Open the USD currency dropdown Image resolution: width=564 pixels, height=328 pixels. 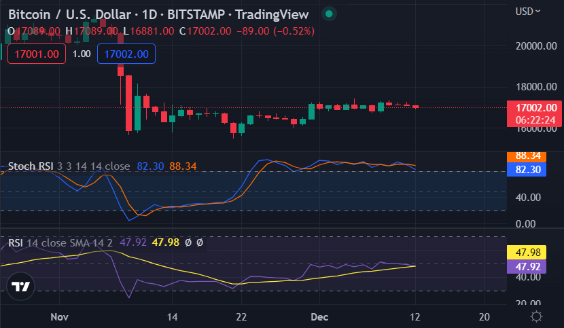pyautogui.click(x=528, y=12)
